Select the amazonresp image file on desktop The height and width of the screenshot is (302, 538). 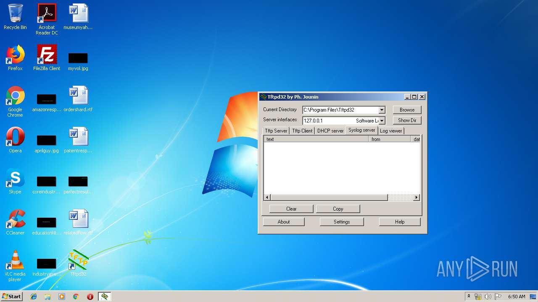(47, 103)
